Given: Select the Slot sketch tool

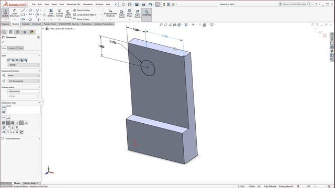Looking at the screenshot, I should click(x=23, y=19).
